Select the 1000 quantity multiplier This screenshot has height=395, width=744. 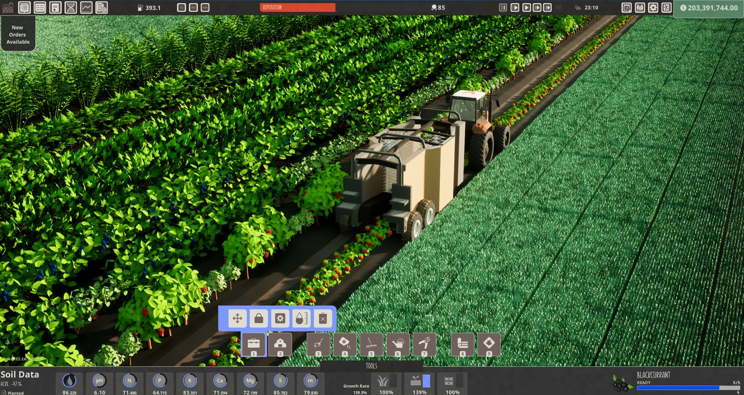(x=205, y=7)
